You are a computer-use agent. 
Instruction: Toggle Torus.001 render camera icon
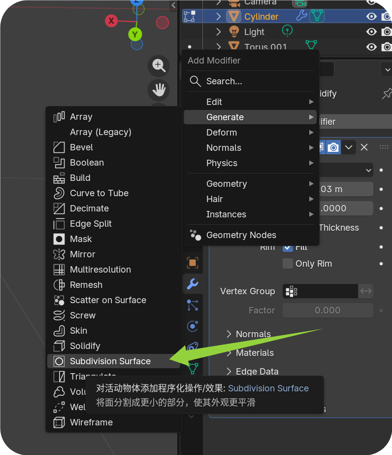386,47
